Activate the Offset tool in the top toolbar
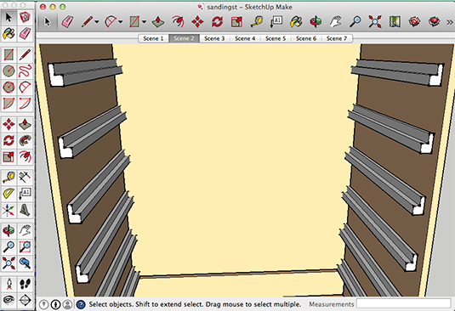This screenshot has height=311, width=455. pyautogui.click(x=178, y=22)
